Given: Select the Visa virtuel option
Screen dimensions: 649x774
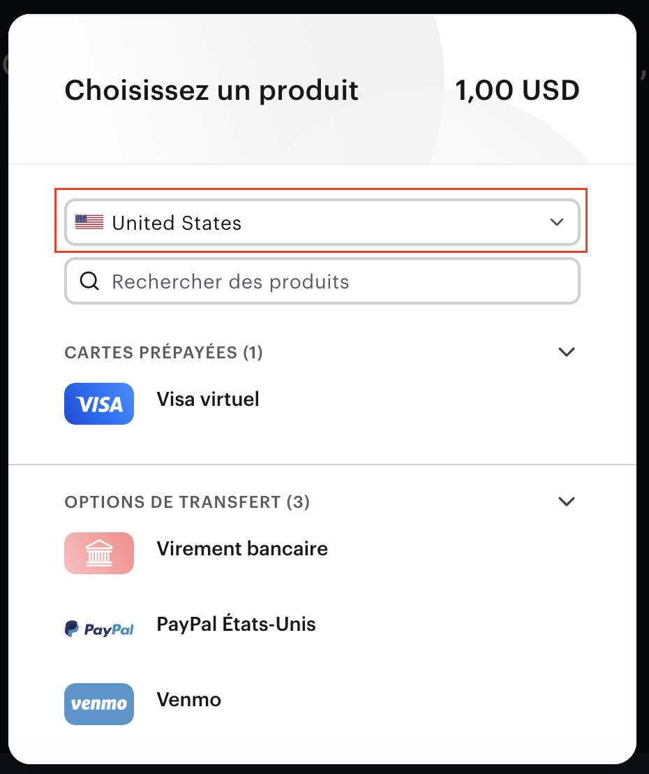Looking at the screenshot, I should click(x=208, y=400).
